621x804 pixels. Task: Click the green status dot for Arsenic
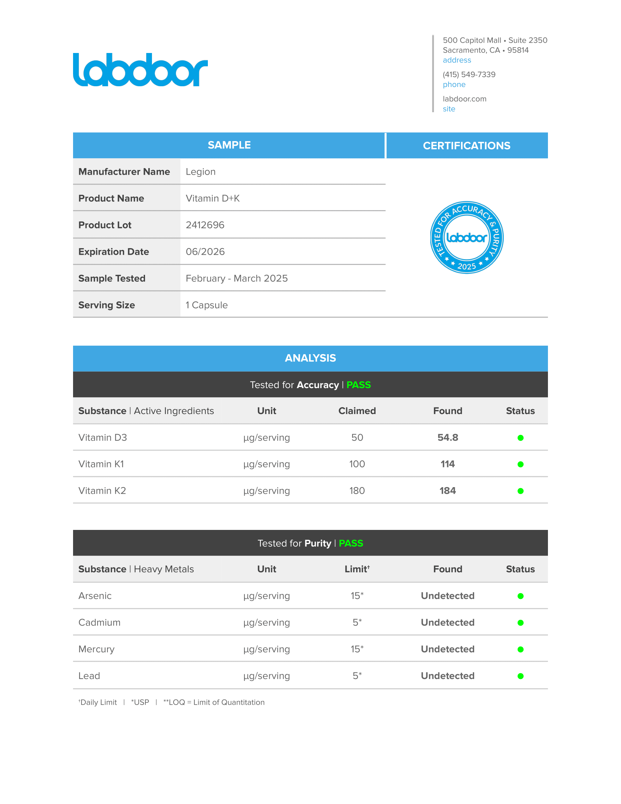(x=520, y=596)
